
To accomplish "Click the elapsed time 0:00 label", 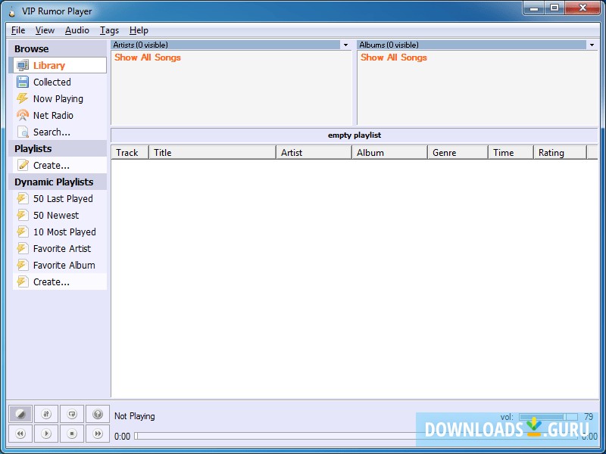I will [x=122, y=437].
